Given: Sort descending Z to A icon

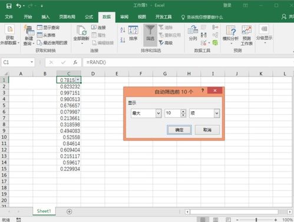Looking at the screenshot, I should pos(123,40).
